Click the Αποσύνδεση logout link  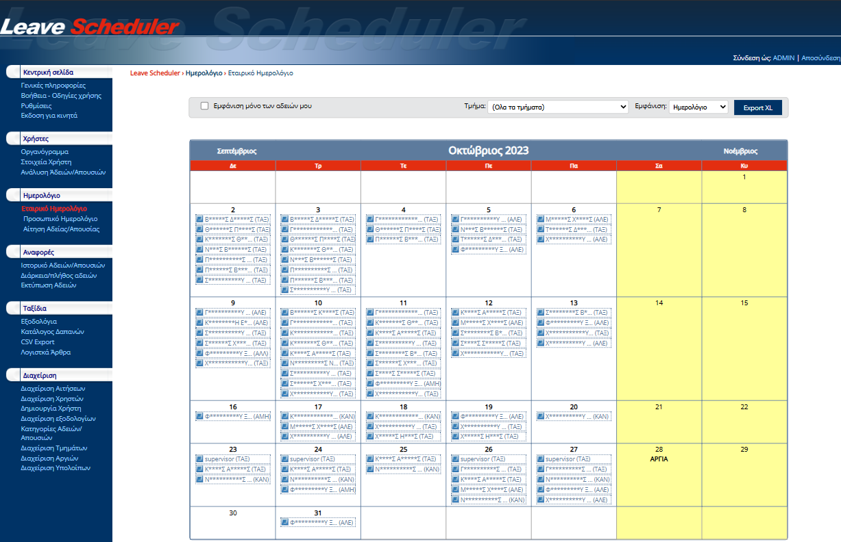(x=820, y=58)
